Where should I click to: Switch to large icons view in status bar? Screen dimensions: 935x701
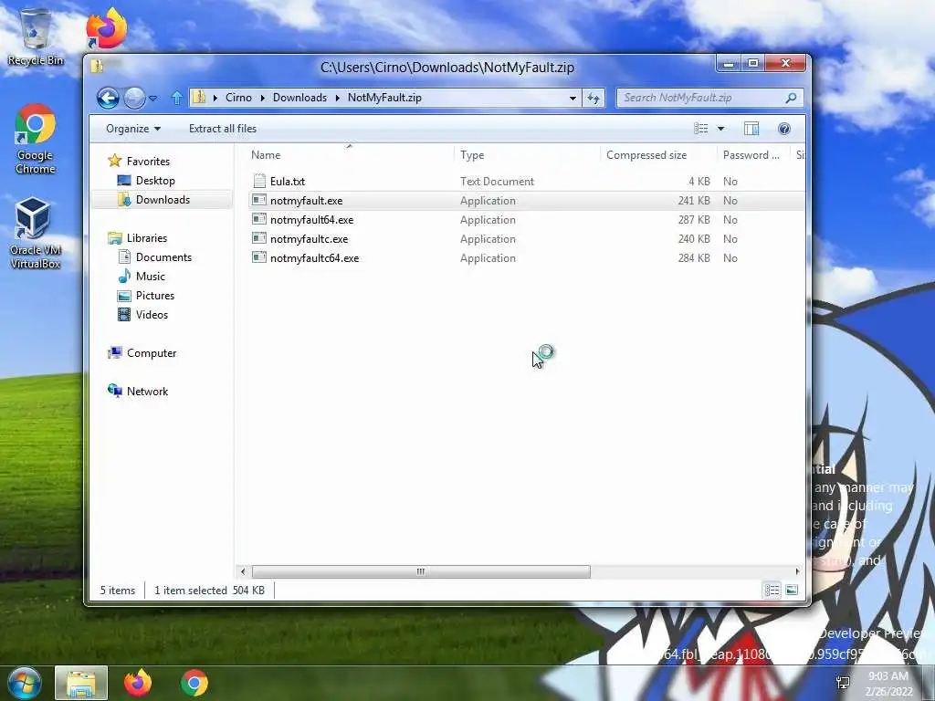coord(792,591)
